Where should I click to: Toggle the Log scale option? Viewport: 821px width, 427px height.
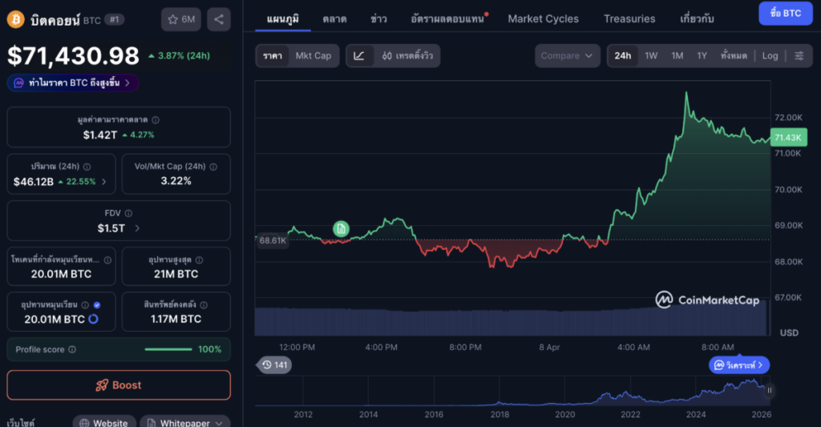click(x=770, y=55)
